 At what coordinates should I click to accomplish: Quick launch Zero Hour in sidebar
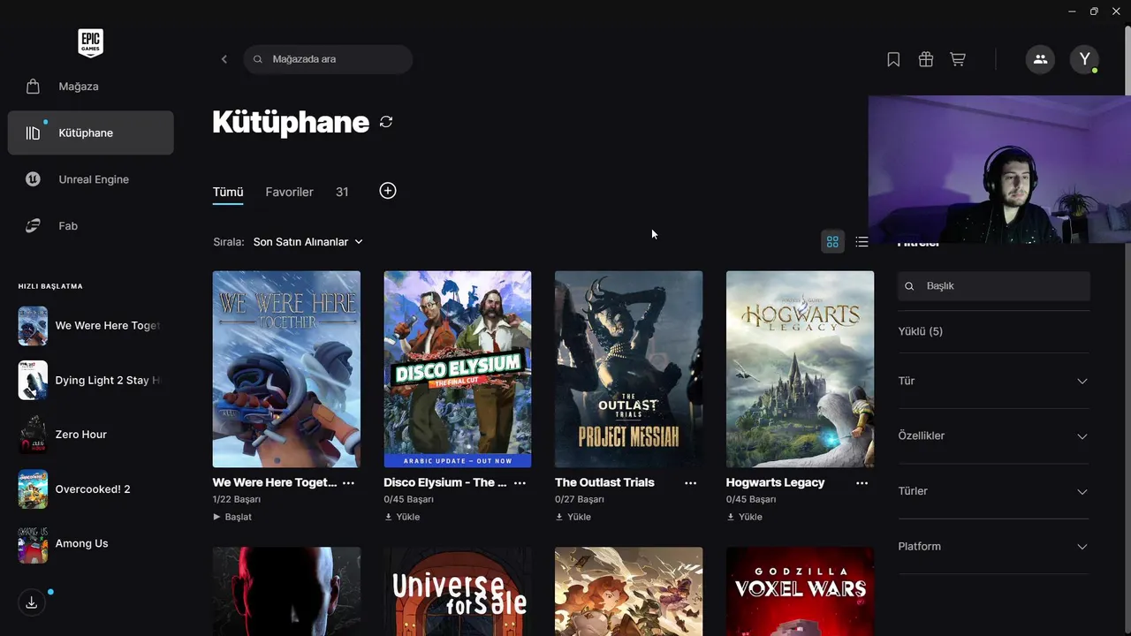[x=90, y=435]
